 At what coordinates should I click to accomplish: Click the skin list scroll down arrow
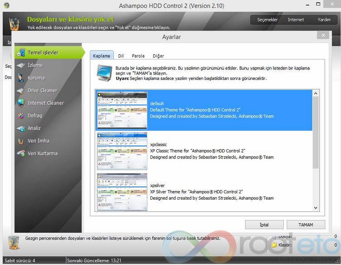click(x=316, y=208)
